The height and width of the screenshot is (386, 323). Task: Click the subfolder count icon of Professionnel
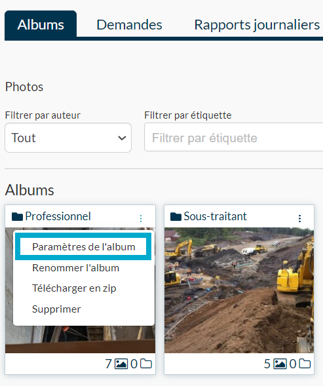click(x=146, y=364)
